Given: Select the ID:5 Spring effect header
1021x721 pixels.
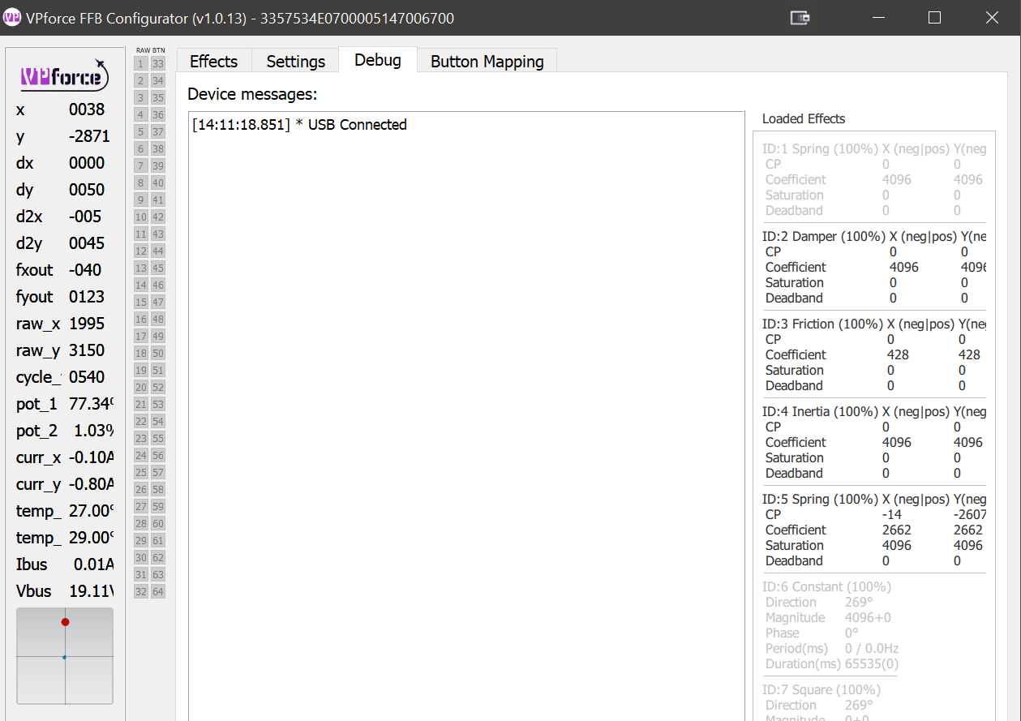Looking at the screenshot, I should click(x=874, y=500).
